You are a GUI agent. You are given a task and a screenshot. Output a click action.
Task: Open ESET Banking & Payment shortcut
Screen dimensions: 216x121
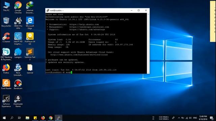pos(6,54)
